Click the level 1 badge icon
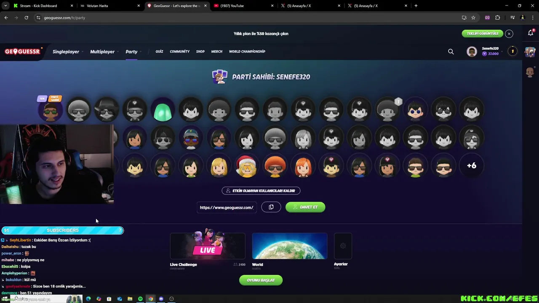 512,51
